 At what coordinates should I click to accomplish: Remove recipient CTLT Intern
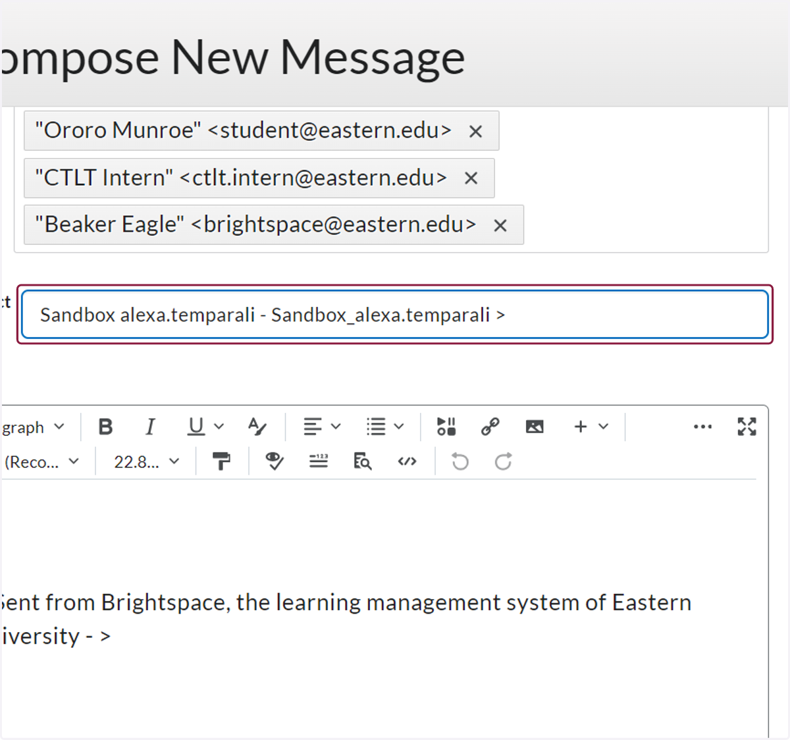click(471, 178)
